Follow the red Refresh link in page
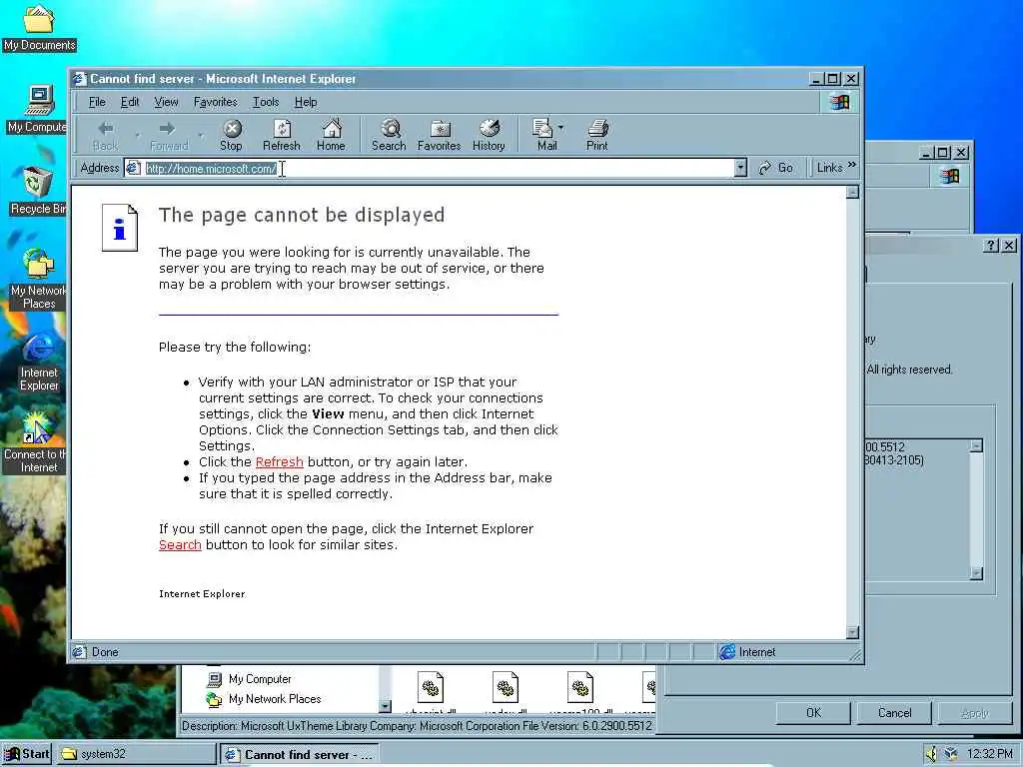This screenshot has width=1023, height=767. (280, 461)
